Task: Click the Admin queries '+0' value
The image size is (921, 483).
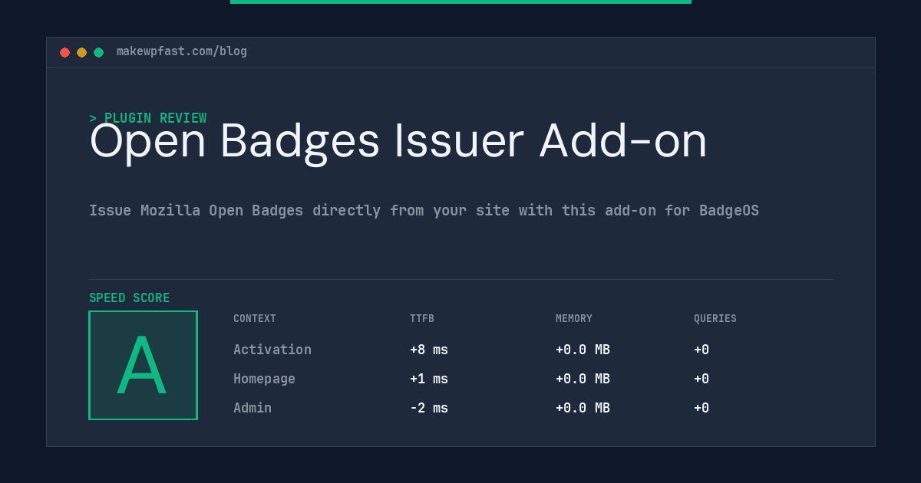Action: pos(701,408)
